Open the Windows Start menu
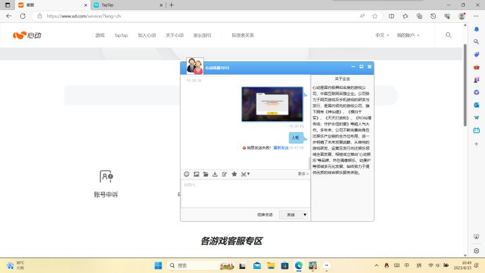This screenshot has width=485, height=273. (158, 266)
